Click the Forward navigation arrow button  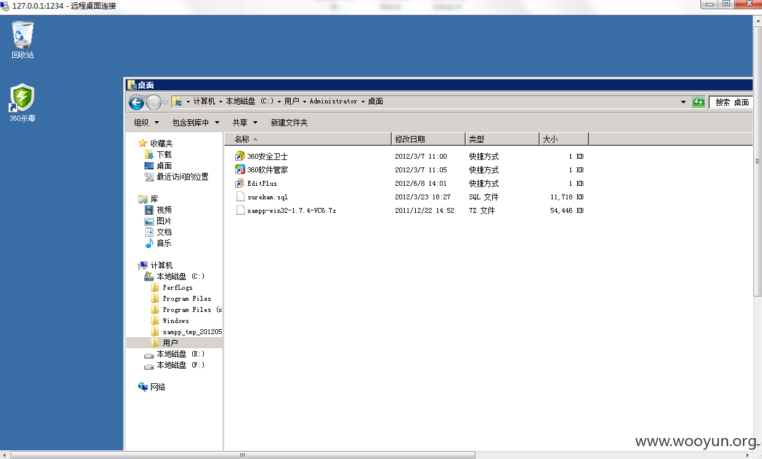(153, 102)
